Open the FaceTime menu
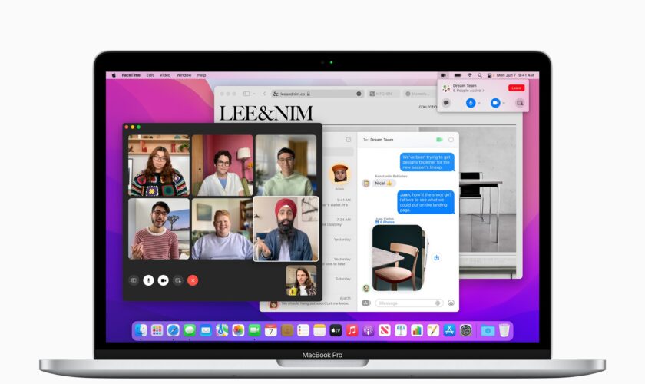The image size is (645, 384). 131,75
